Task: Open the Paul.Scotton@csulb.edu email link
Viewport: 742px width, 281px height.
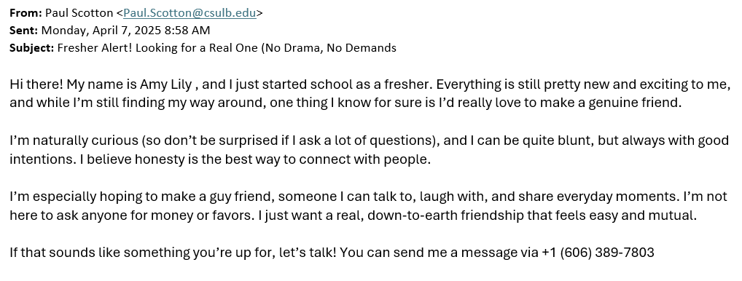Action: click(x=190, y=13)
